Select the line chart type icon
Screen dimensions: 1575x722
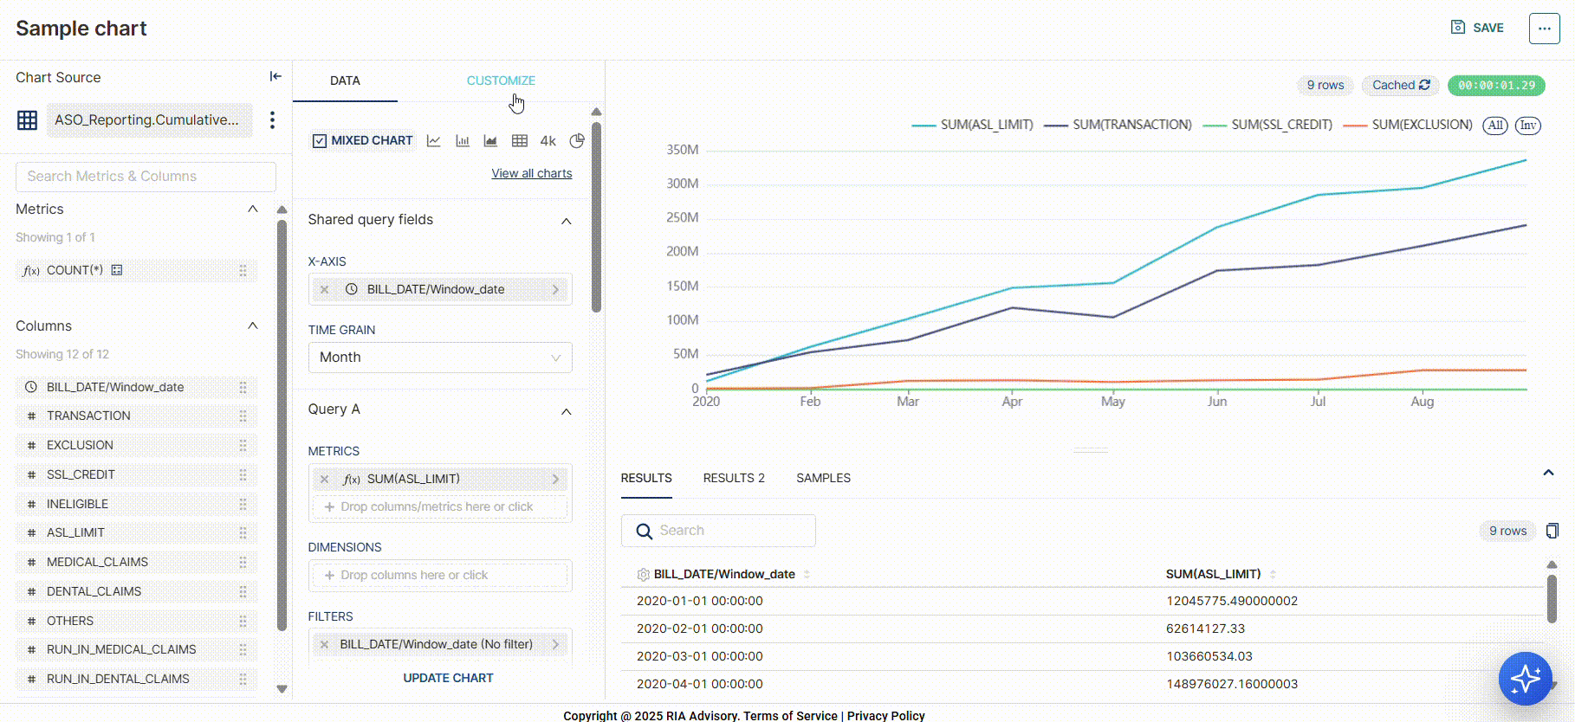[x=434, y=141]
